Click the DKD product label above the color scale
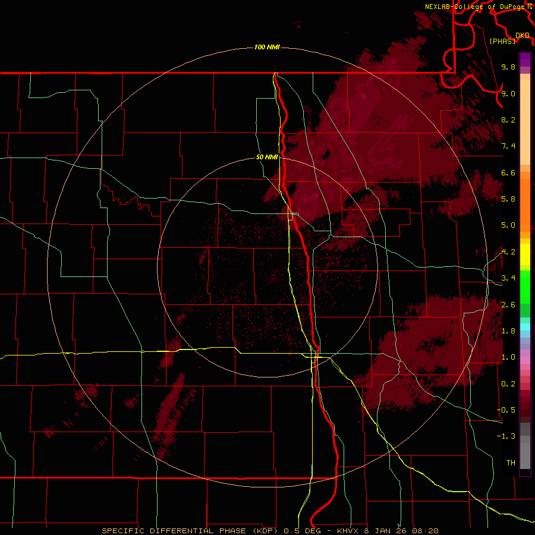Screen dimensions: 535x535 pos(522,36)
